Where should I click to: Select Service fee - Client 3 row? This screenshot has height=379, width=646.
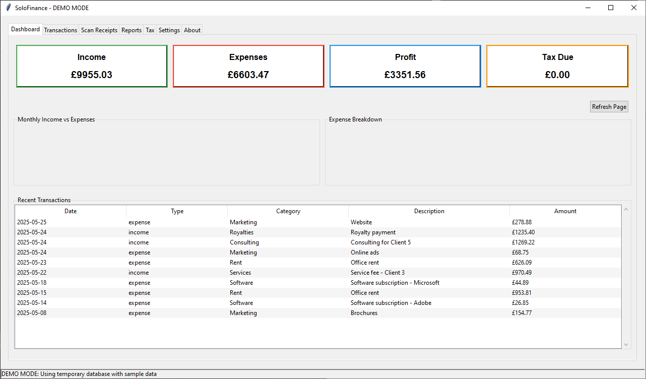318,273
